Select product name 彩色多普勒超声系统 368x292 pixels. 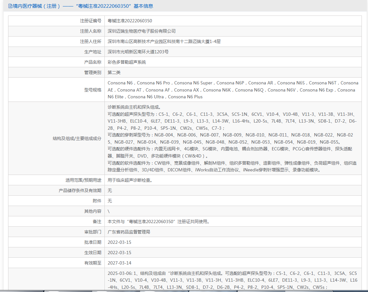point(127,62)
